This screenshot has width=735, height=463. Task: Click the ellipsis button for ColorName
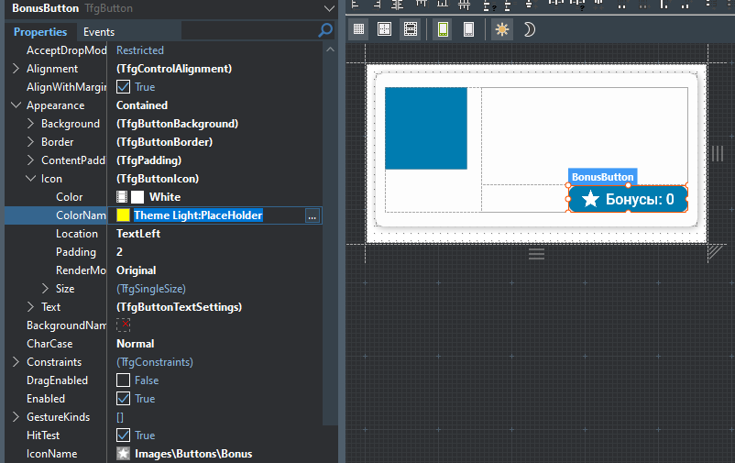313,215
